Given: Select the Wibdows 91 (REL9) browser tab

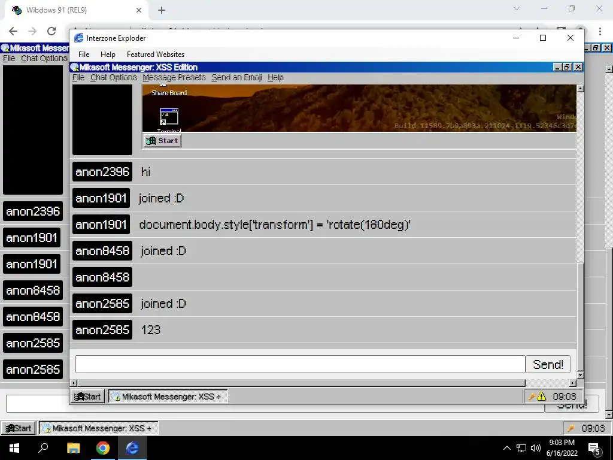Looking at the screenshot, I should 77,10.
